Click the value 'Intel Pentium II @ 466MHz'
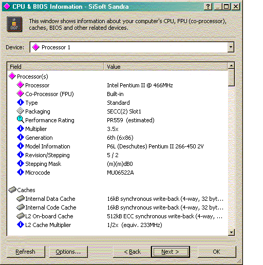This screenshot has height=265, width=263. pyautogui.click(x=140, y=85)
